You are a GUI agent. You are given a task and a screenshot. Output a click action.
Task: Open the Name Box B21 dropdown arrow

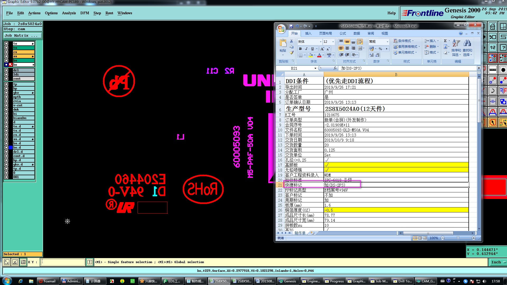point(315,68)
